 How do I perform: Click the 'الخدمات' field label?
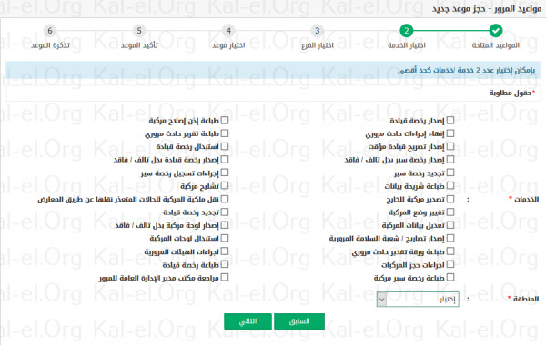pos(527,199)
